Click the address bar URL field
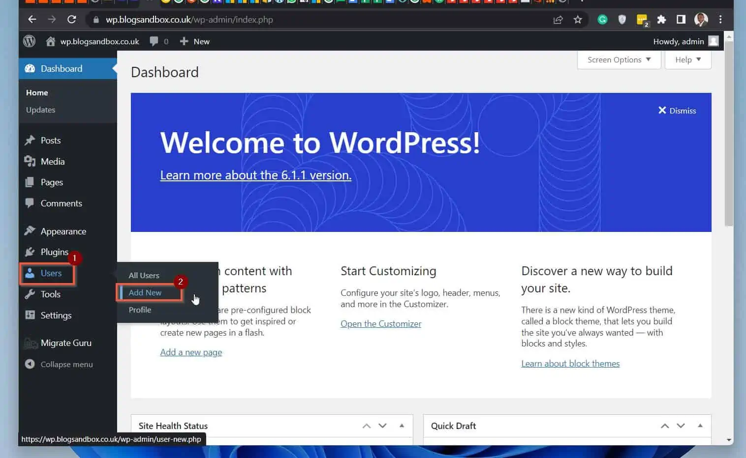Screen dimensions: 746x458 tap(315, 20)
